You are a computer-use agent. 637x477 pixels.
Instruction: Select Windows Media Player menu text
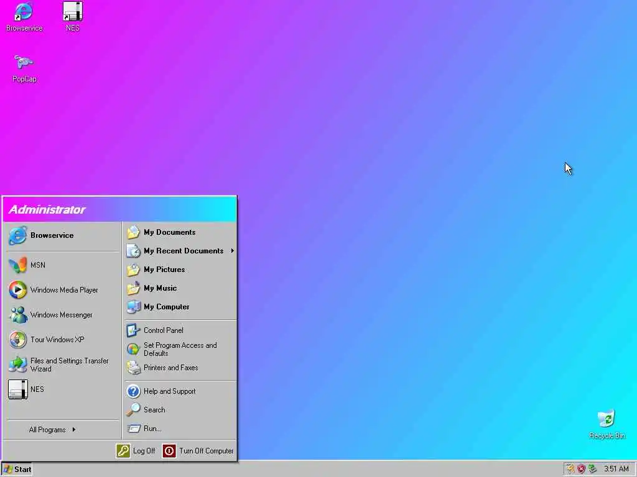(64, 290)
